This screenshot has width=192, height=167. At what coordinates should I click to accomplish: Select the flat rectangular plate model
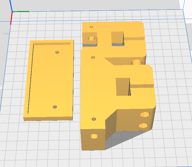[x=48, y=80]
